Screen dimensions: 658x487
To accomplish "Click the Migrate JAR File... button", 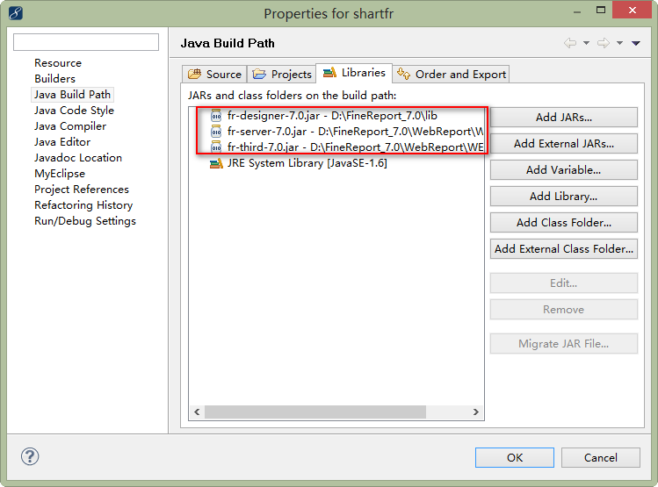I will [x=564, y=344].
